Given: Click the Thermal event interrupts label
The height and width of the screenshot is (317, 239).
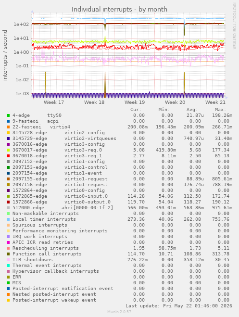Looking at the screenshot, I should click(x=47, y=266).
